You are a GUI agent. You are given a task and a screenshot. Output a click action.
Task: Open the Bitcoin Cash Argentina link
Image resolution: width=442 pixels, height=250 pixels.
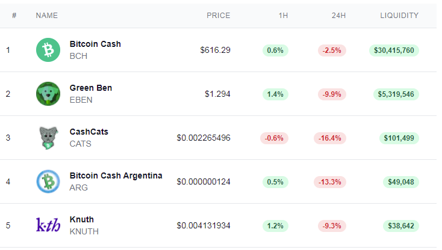[x=116, y=175]
